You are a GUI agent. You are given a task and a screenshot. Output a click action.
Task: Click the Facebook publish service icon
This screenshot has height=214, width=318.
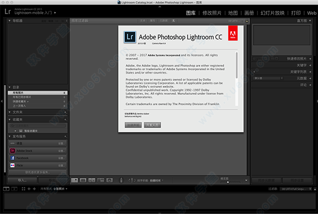[x=12, y=158]
